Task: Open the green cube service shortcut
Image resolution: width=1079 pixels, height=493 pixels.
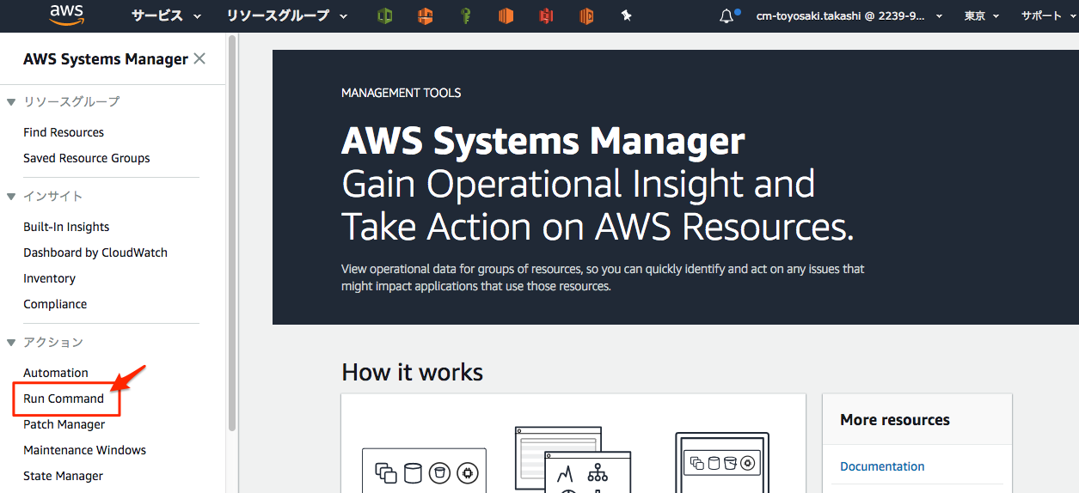Action: (384, 15)
